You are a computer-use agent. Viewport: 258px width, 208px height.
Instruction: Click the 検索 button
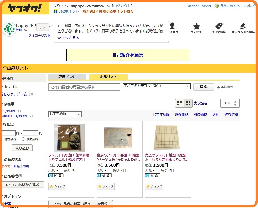click(x=204, y=87)
